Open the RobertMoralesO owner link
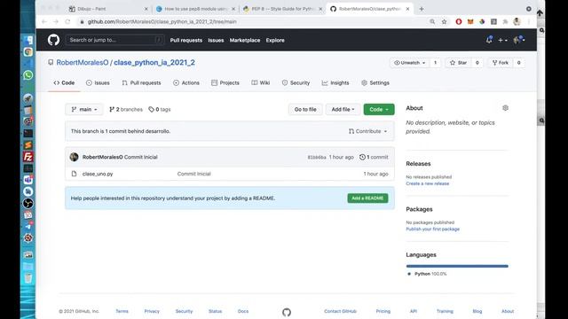Screen dimensions: 568x319 coord(83,63)
